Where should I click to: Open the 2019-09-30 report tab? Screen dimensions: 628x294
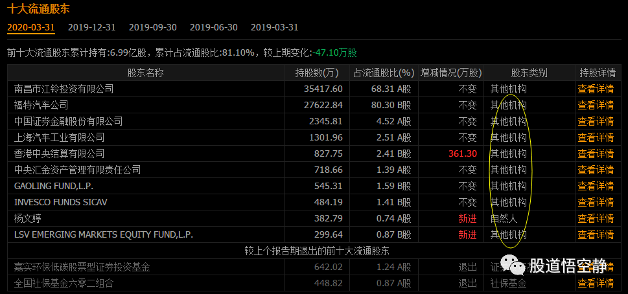point(152,27)
